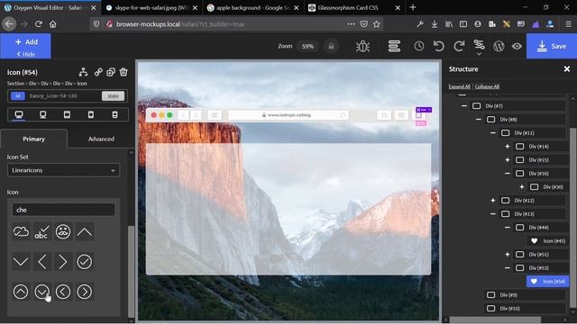Select the chevron-down circle icon
The width and height of the screenshot is (577, 324).
point(42,292)
